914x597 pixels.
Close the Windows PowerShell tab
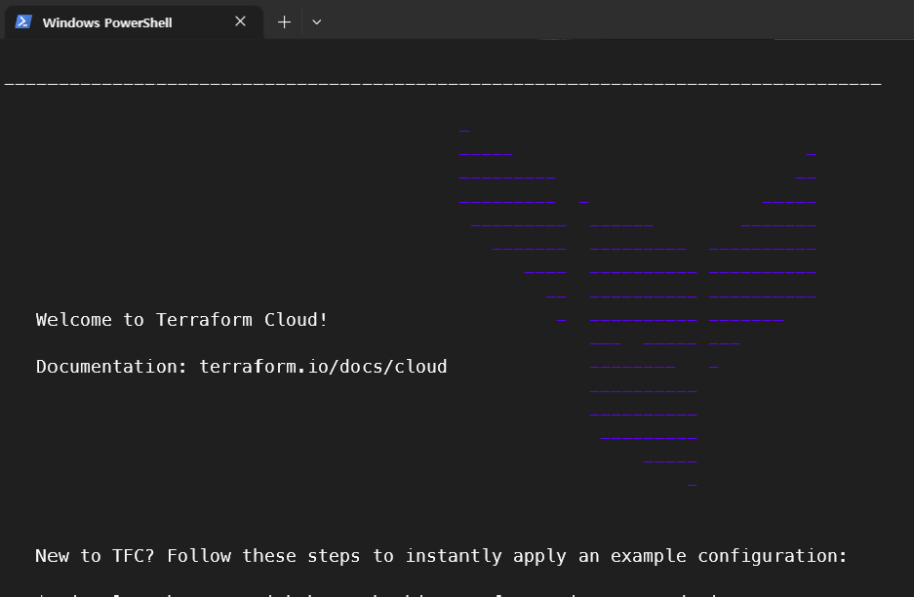240,21
